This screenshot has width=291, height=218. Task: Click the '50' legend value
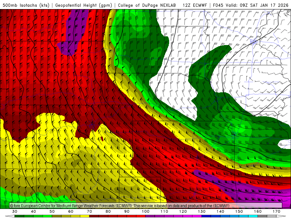point(52,211)
